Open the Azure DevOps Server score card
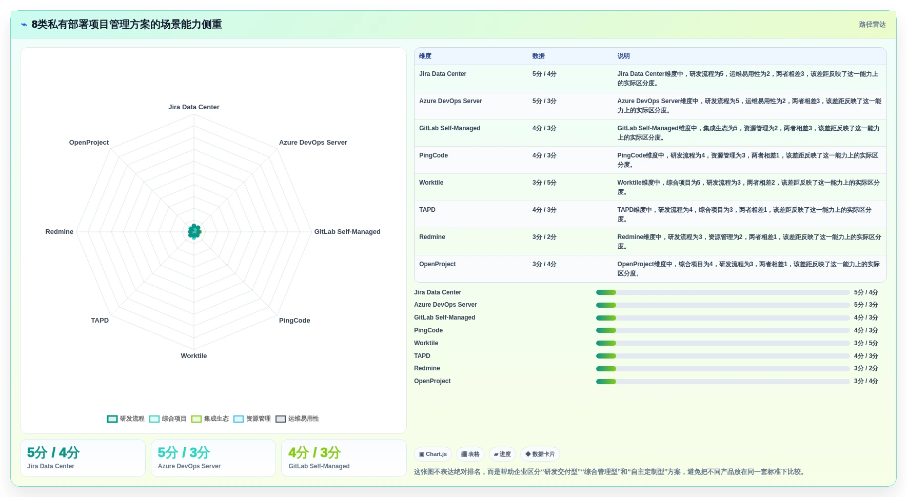 coord(213,458)
